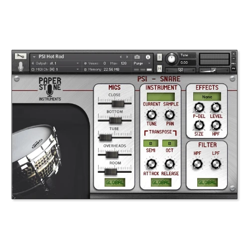This screenshot has height=249, width=249.
Task: Click the OCT transpose value box
Action: (x=170, y=143)
